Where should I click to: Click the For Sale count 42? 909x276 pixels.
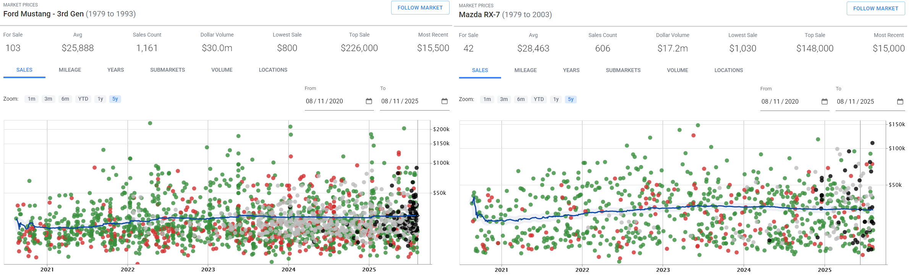[469, 48]
